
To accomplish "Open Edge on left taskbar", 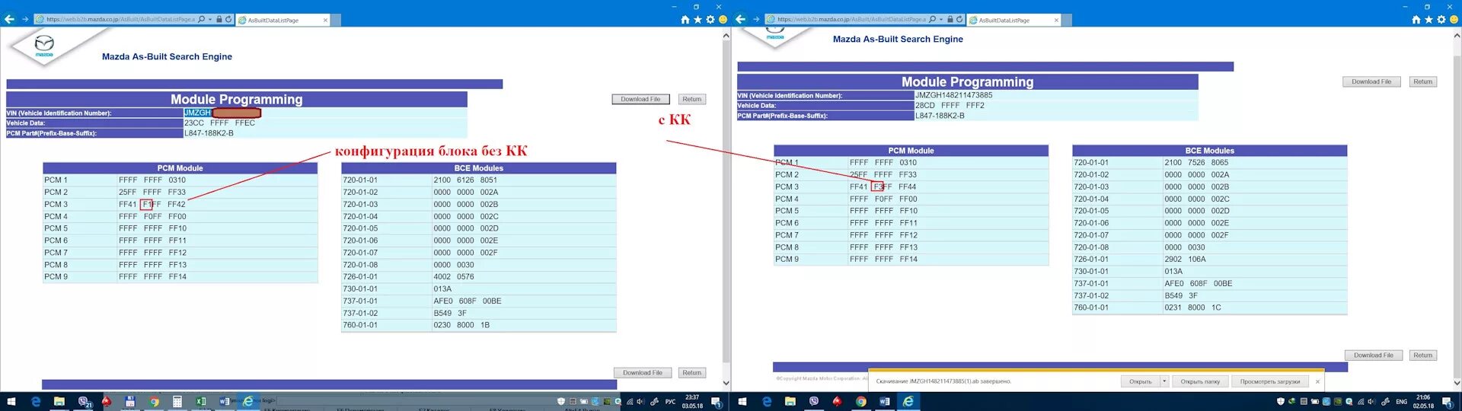I will (35, 402).
